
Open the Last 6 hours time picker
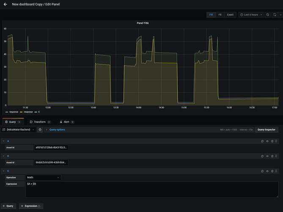tap(251, 15)
